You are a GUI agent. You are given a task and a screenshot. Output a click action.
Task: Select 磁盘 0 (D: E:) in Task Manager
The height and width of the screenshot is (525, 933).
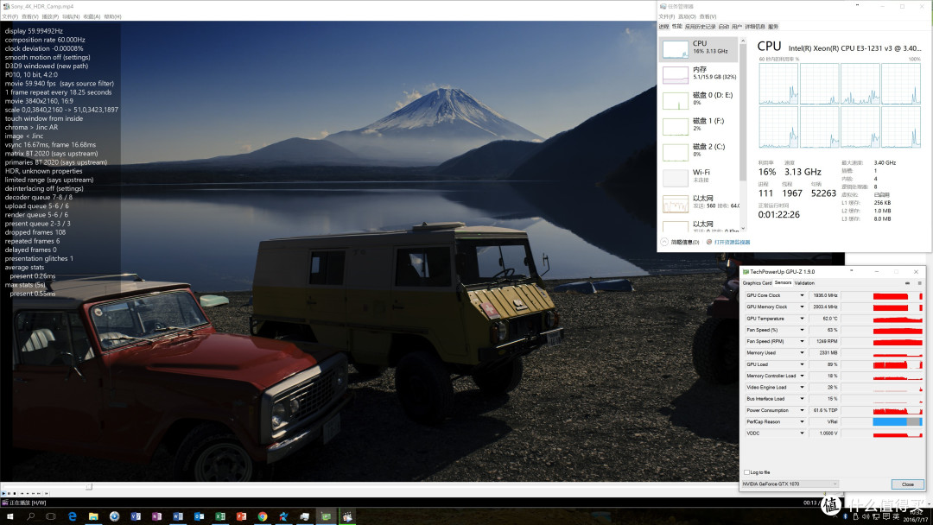click(x=699, y=100)
